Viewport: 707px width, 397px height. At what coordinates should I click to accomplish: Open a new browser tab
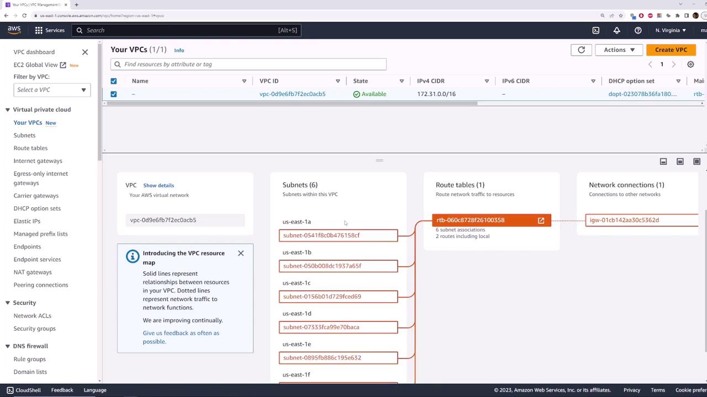[x=77, y=5]
